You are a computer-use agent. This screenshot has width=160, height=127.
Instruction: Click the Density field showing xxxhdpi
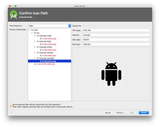coord(116,35)
